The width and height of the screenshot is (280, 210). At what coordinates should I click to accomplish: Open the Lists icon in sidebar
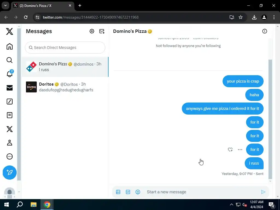click(x=10, y=115)
